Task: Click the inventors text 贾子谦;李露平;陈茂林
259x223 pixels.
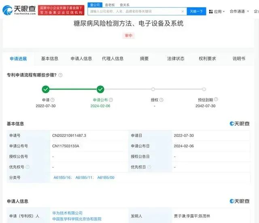Action: [x=192, y=216]
